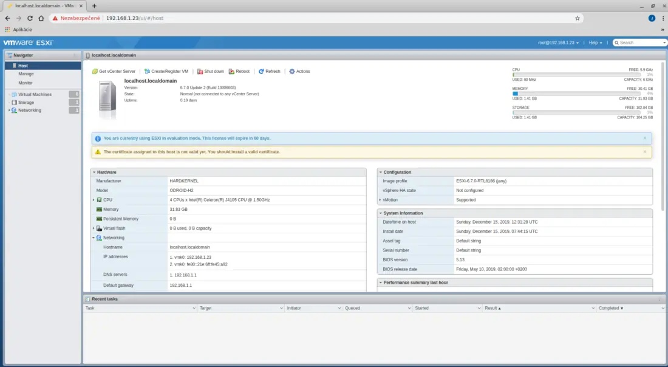Dismiss the certificate warning banner
668x367 pixels.
click(x=644, y=152)
